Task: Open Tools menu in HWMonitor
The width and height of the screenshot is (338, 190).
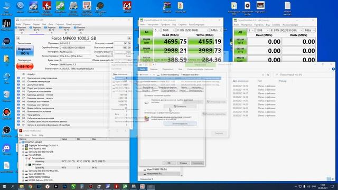Action: (x=34, y=135)
